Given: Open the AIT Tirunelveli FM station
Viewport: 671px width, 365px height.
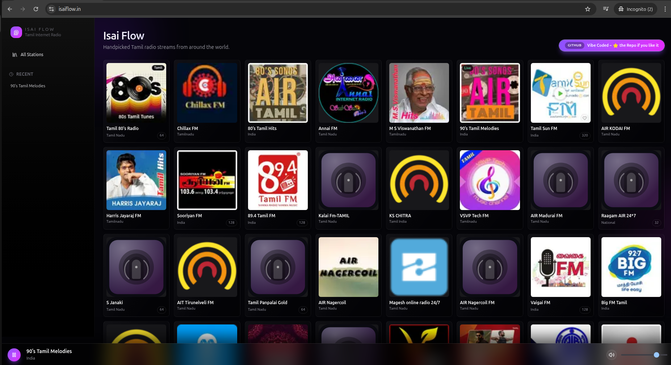Looking at the screenshot, I should point(207,275).
